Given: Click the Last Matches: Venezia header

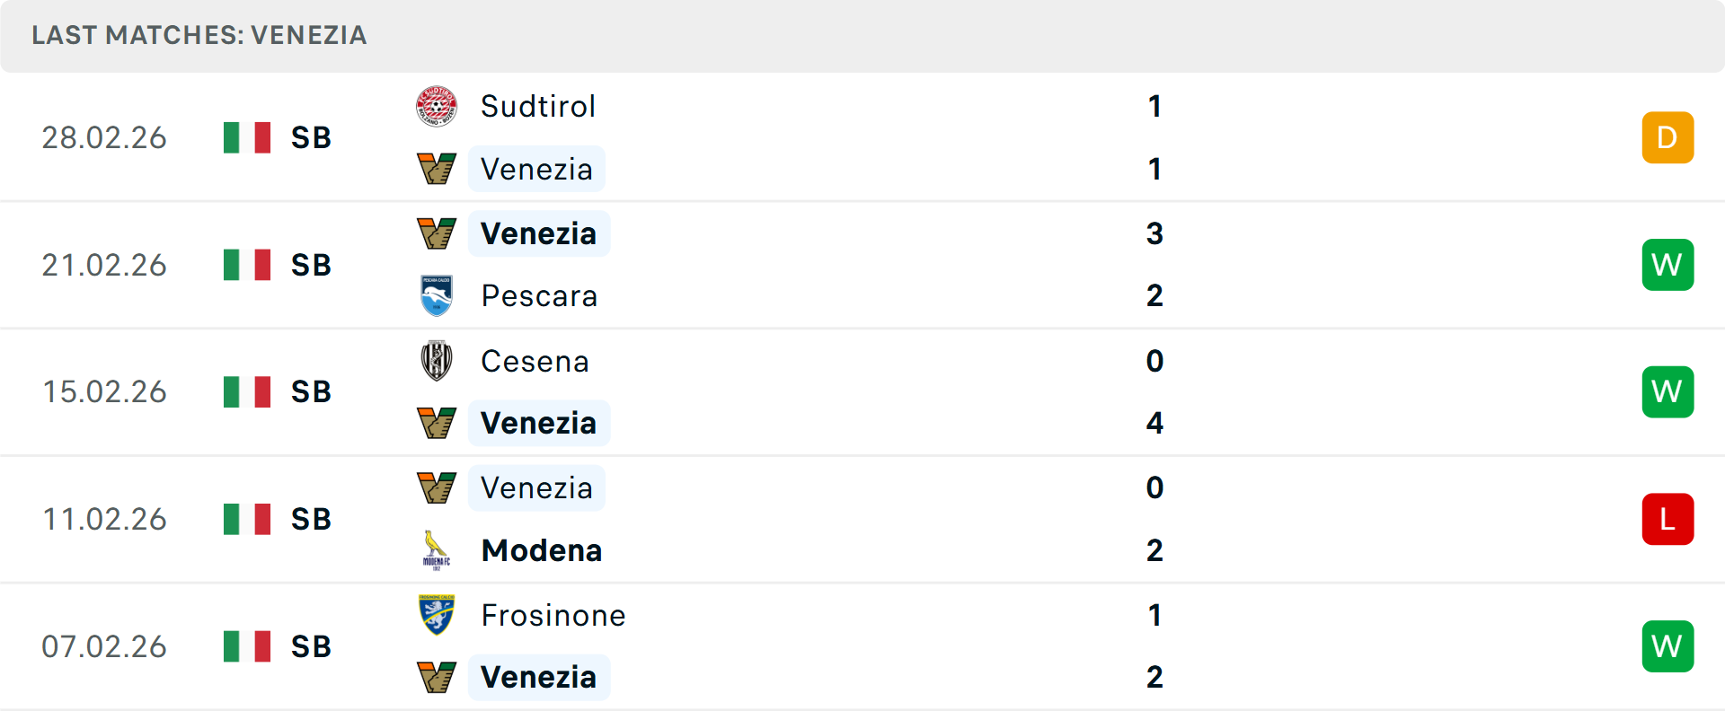Looking at the screenshot, I should 199,35.
